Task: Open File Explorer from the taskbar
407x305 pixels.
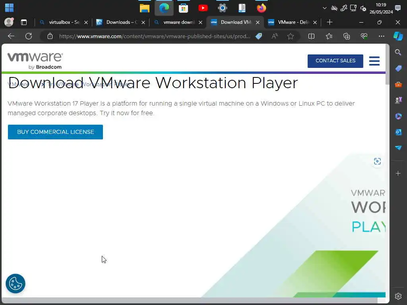Action: coord(145,8)
